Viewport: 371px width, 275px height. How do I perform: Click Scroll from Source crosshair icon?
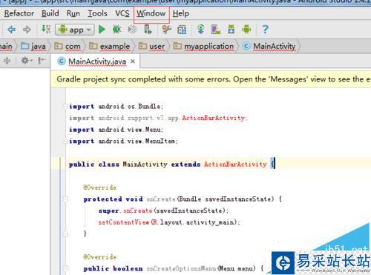pos(7,61)
